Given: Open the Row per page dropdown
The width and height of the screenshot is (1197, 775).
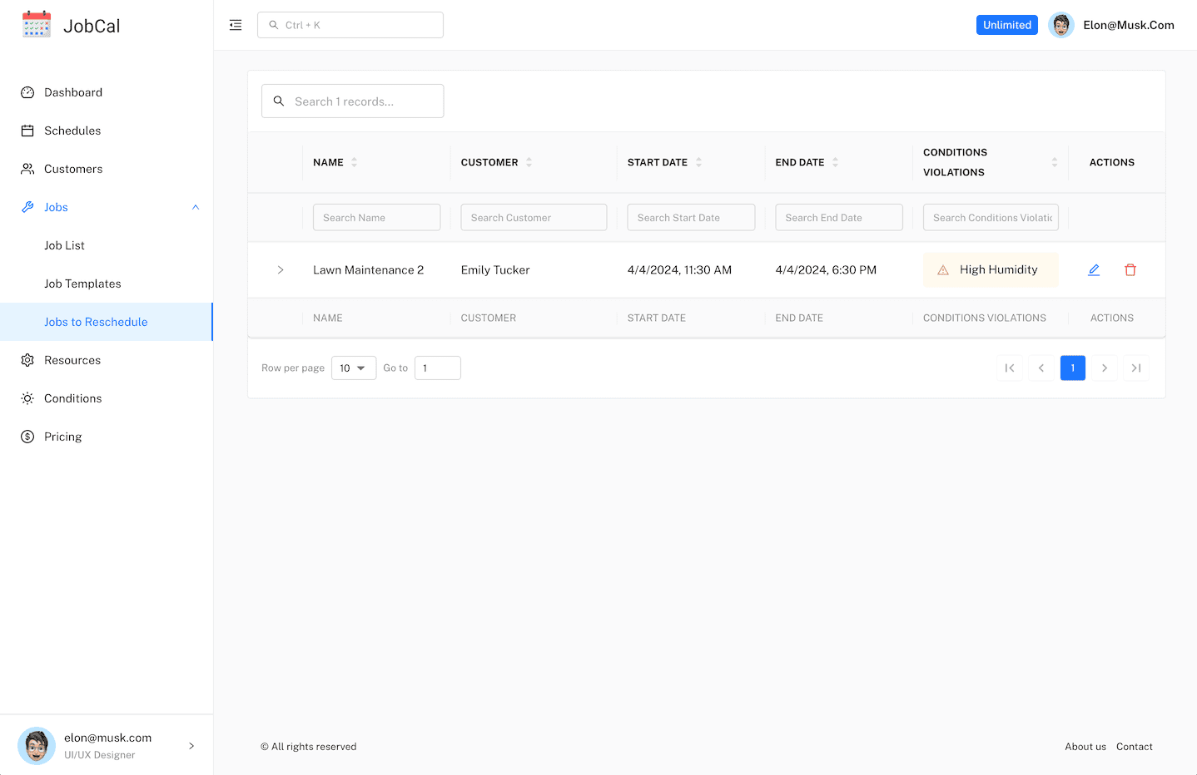Looking at the screenshot, I should point(354,368).
